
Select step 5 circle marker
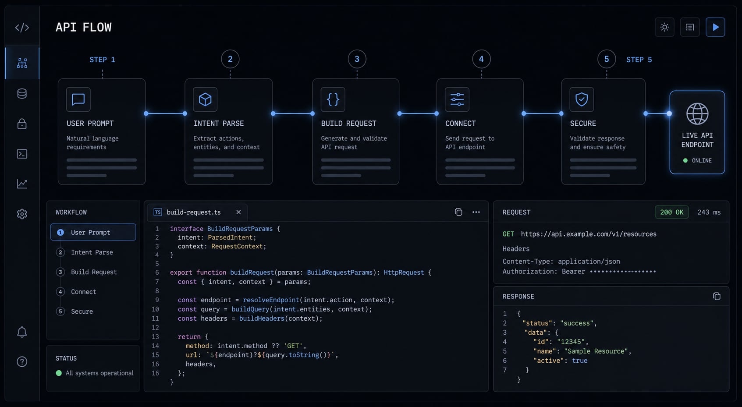coord(607,59)
